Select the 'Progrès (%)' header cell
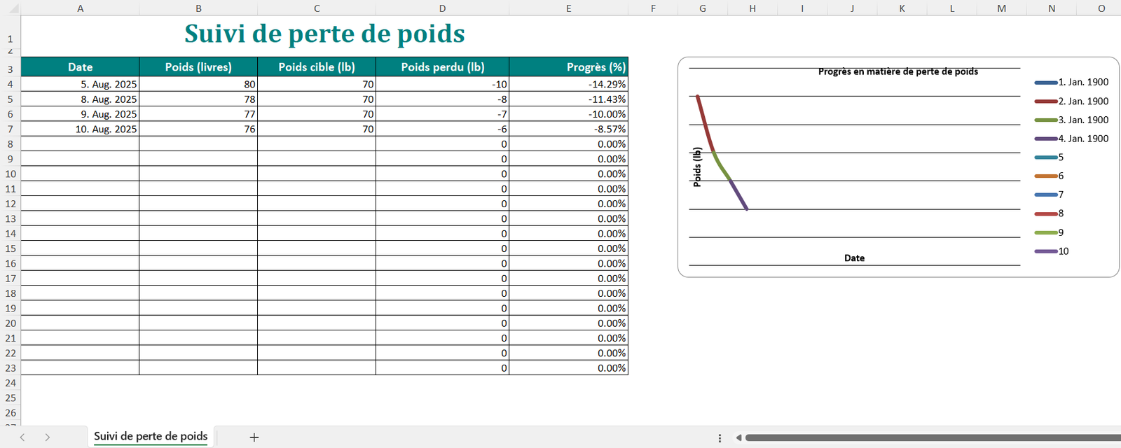 [x=568, y=67]
